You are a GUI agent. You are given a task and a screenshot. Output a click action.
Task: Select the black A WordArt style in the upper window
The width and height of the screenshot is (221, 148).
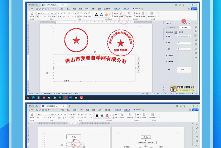(96, 15)
